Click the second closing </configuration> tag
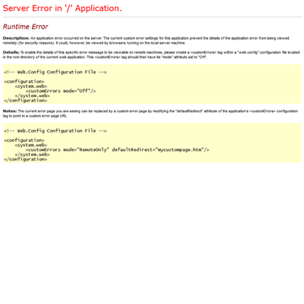Screen dimensions: 304x304 pyautogui.click(x=25, y=160)
